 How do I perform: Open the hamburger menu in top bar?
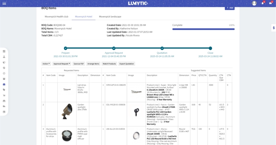(x=4, y=4)
